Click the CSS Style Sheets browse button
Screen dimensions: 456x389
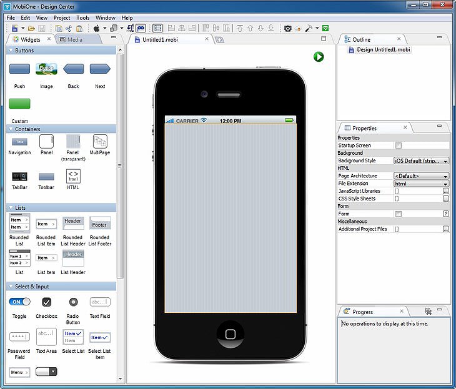point(445,199)
